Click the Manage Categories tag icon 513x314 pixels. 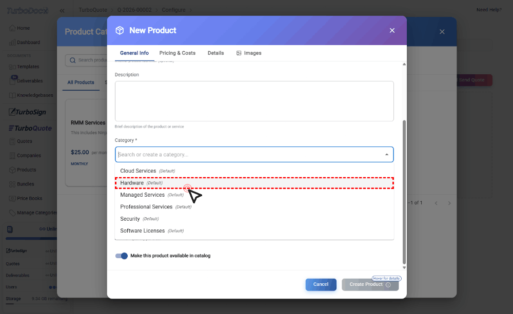(12, 213)
